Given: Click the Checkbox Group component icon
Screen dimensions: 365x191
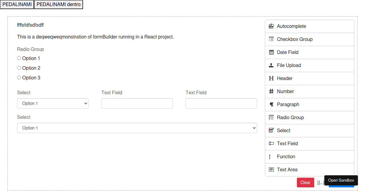Looking at the screenshot, I should pos(271,39).
